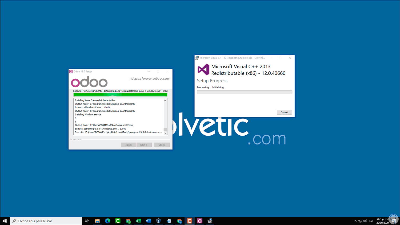The image size is (400, 225).
Task: Open Microsoft Edge browser
Action: pos(107,221)
